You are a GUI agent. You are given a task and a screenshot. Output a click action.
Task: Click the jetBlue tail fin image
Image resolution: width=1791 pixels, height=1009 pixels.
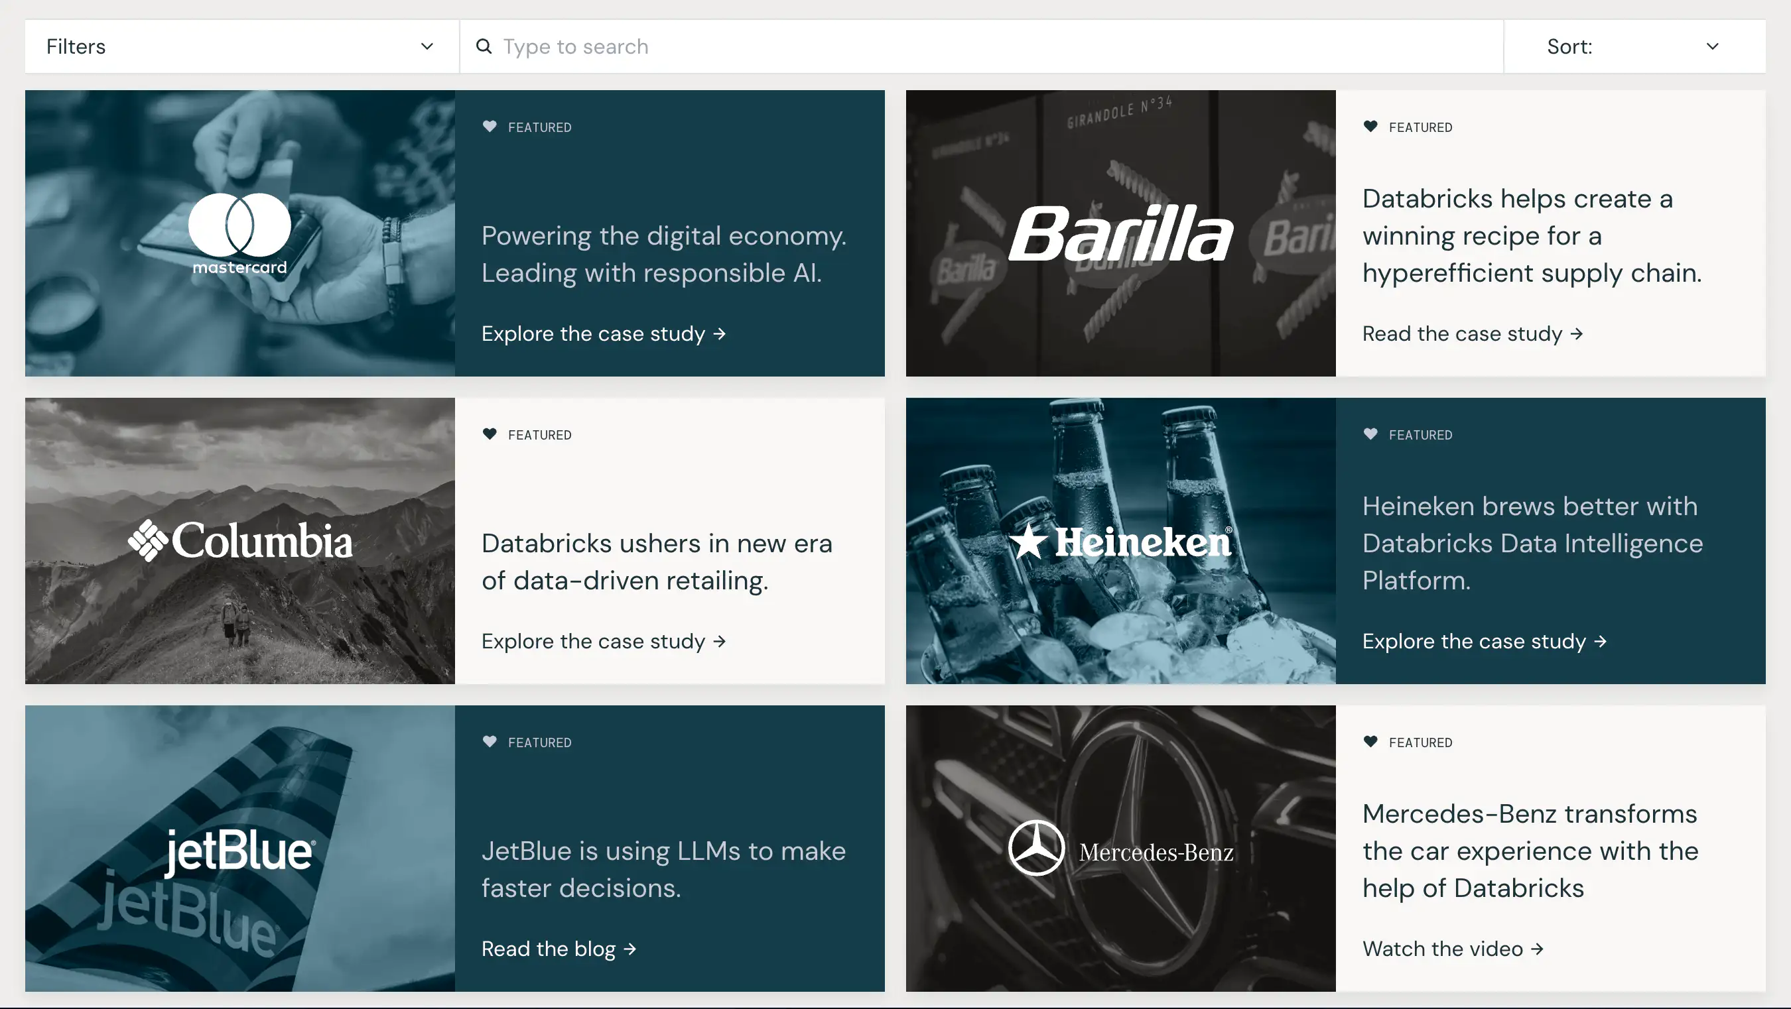240,849
